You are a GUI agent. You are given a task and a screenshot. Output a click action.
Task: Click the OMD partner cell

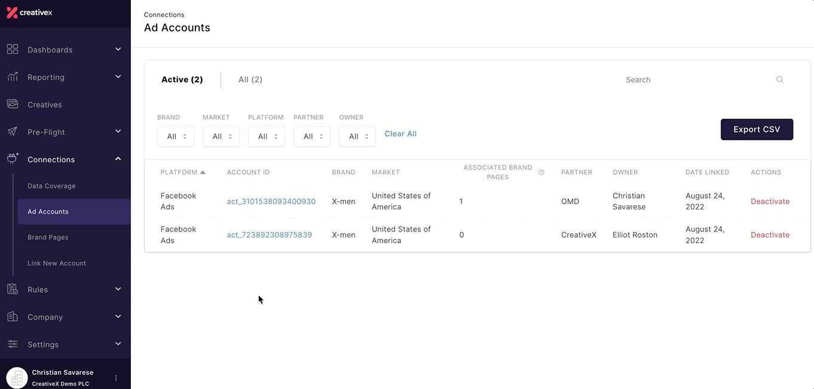point(570,202)
